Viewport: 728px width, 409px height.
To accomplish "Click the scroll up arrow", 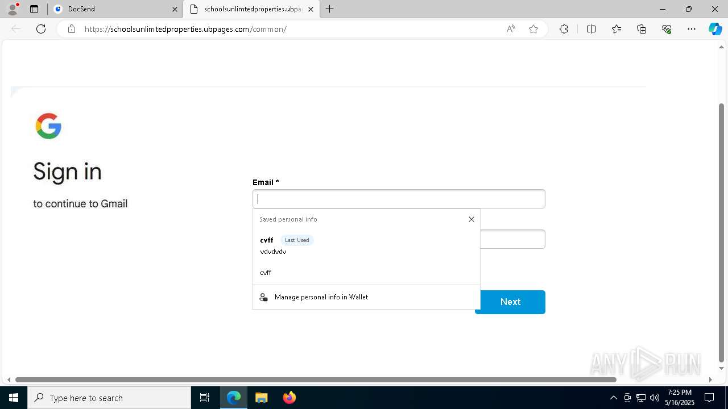I will pos(721,47).
